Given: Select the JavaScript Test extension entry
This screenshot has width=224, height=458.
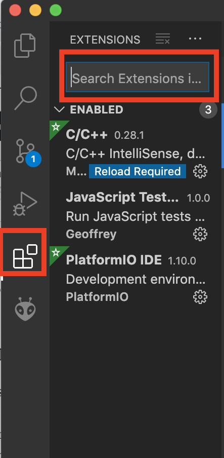Looking at the screenshot, I should pos(136,215).
